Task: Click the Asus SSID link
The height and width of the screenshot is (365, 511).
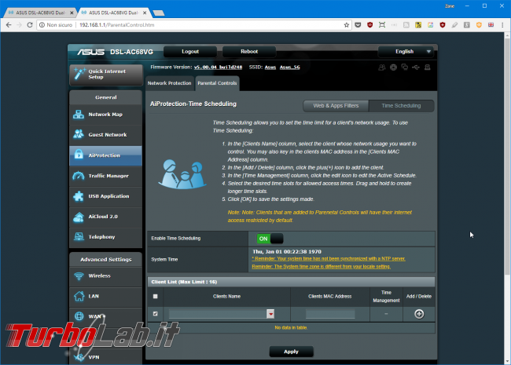Action: click(x=270, y=68)
